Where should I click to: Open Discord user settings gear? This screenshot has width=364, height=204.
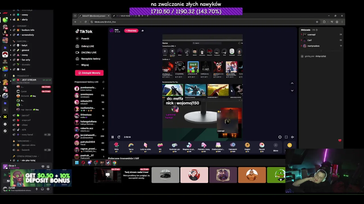[x=48, y=189]
